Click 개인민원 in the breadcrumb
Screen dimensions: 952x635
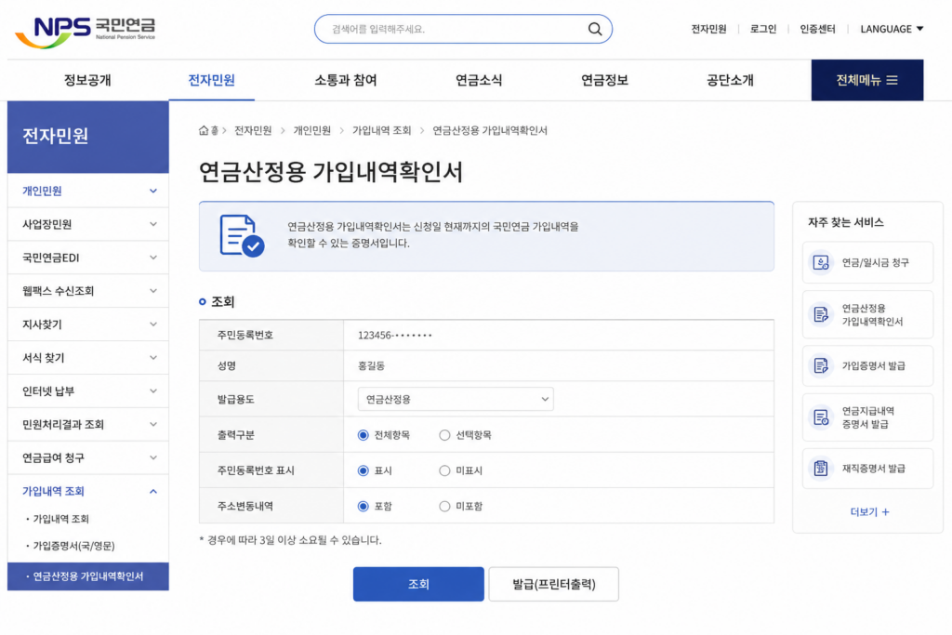pyautogui.click(x=312, y=130)
